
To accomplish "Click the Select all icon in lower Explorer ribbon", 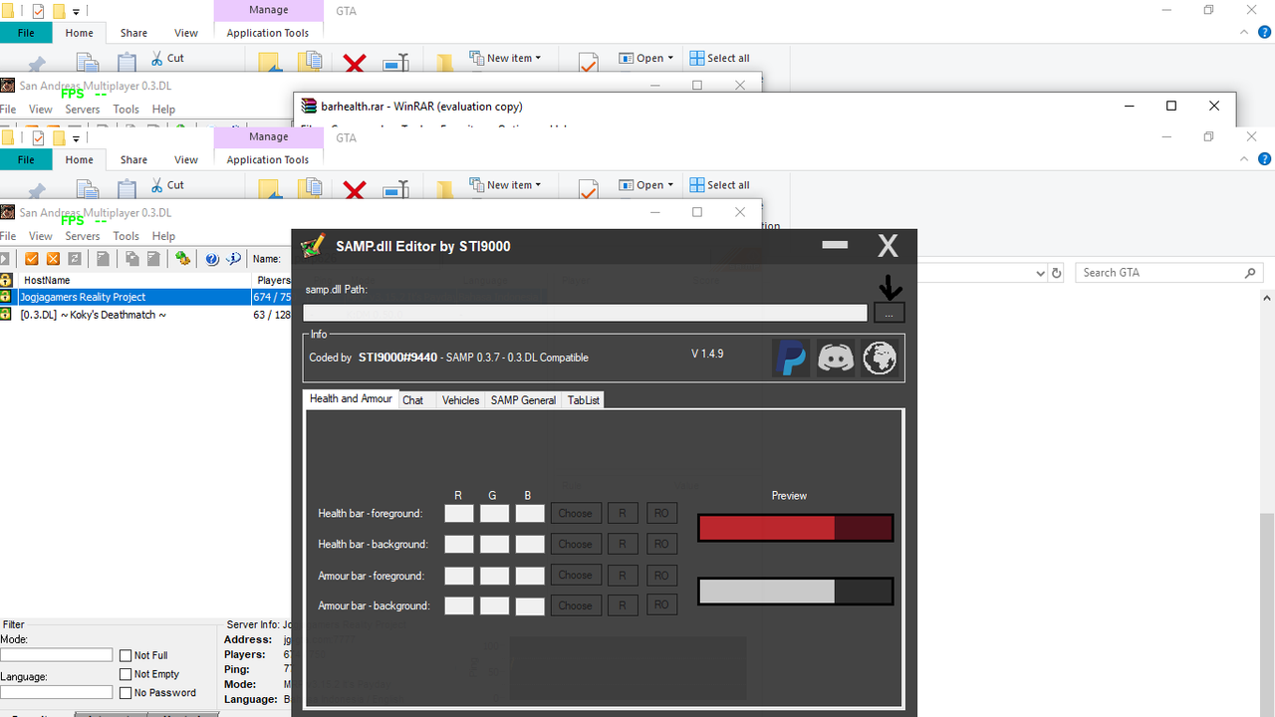I will click(695, 185).
